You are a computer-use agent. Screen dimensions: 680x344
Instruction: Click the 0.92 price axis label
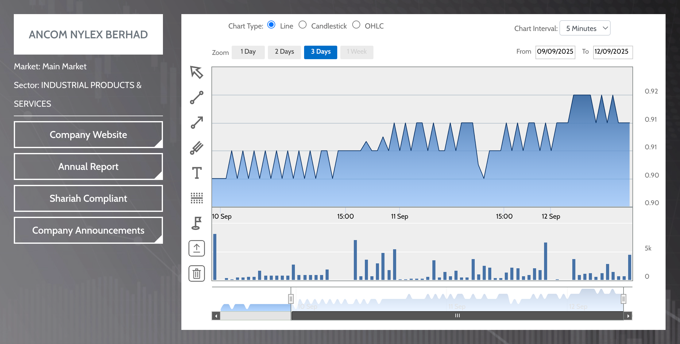(x=651, y=91)
